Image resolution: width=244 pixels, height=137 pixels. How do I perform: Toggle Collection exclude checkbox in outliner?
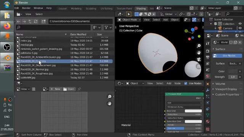[x=215, y=24]
